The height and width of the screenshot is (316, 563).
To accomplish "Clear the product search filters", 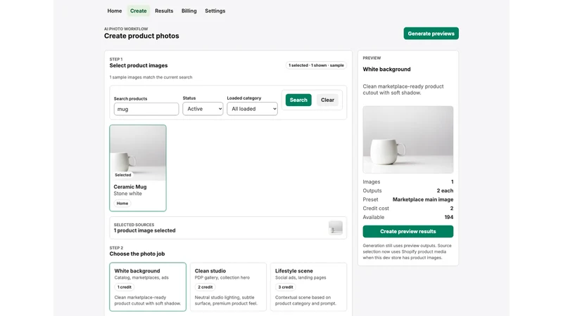I will (x=327, y=100).
